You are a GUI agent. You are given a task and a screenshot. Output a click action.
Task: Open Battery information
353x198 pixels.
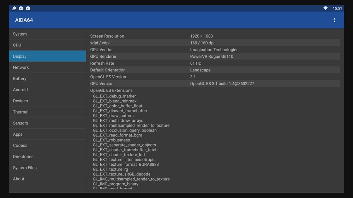[x=47, y=79]
